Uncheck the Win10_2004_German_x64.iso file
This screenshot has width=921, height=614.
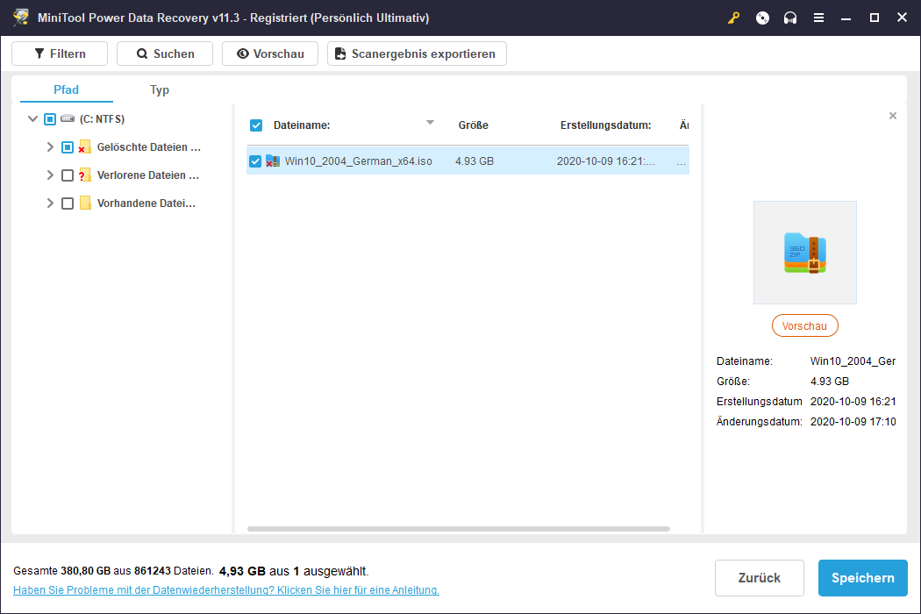click(255, 161)
